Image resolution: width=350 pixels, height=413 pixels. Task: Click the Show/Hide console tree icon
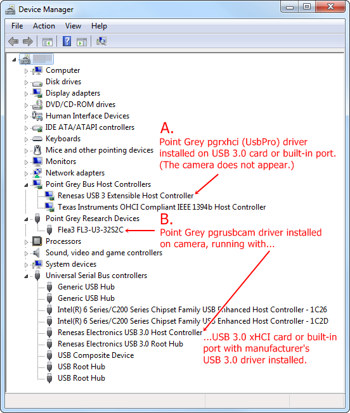[48, 42]
